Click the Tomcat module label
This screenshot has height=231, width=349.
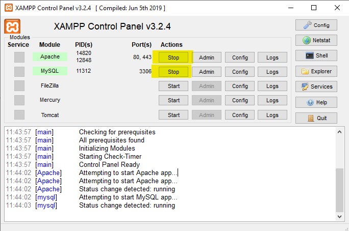click(x=50, y=115)
